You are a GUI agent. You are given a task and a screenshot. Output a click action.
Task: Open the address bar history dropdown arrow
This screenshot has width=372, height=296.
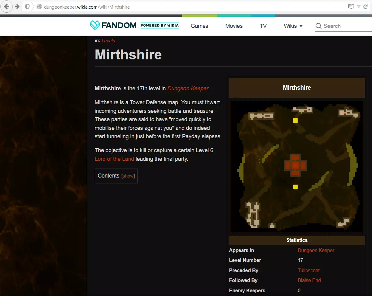tap(359, 6)
